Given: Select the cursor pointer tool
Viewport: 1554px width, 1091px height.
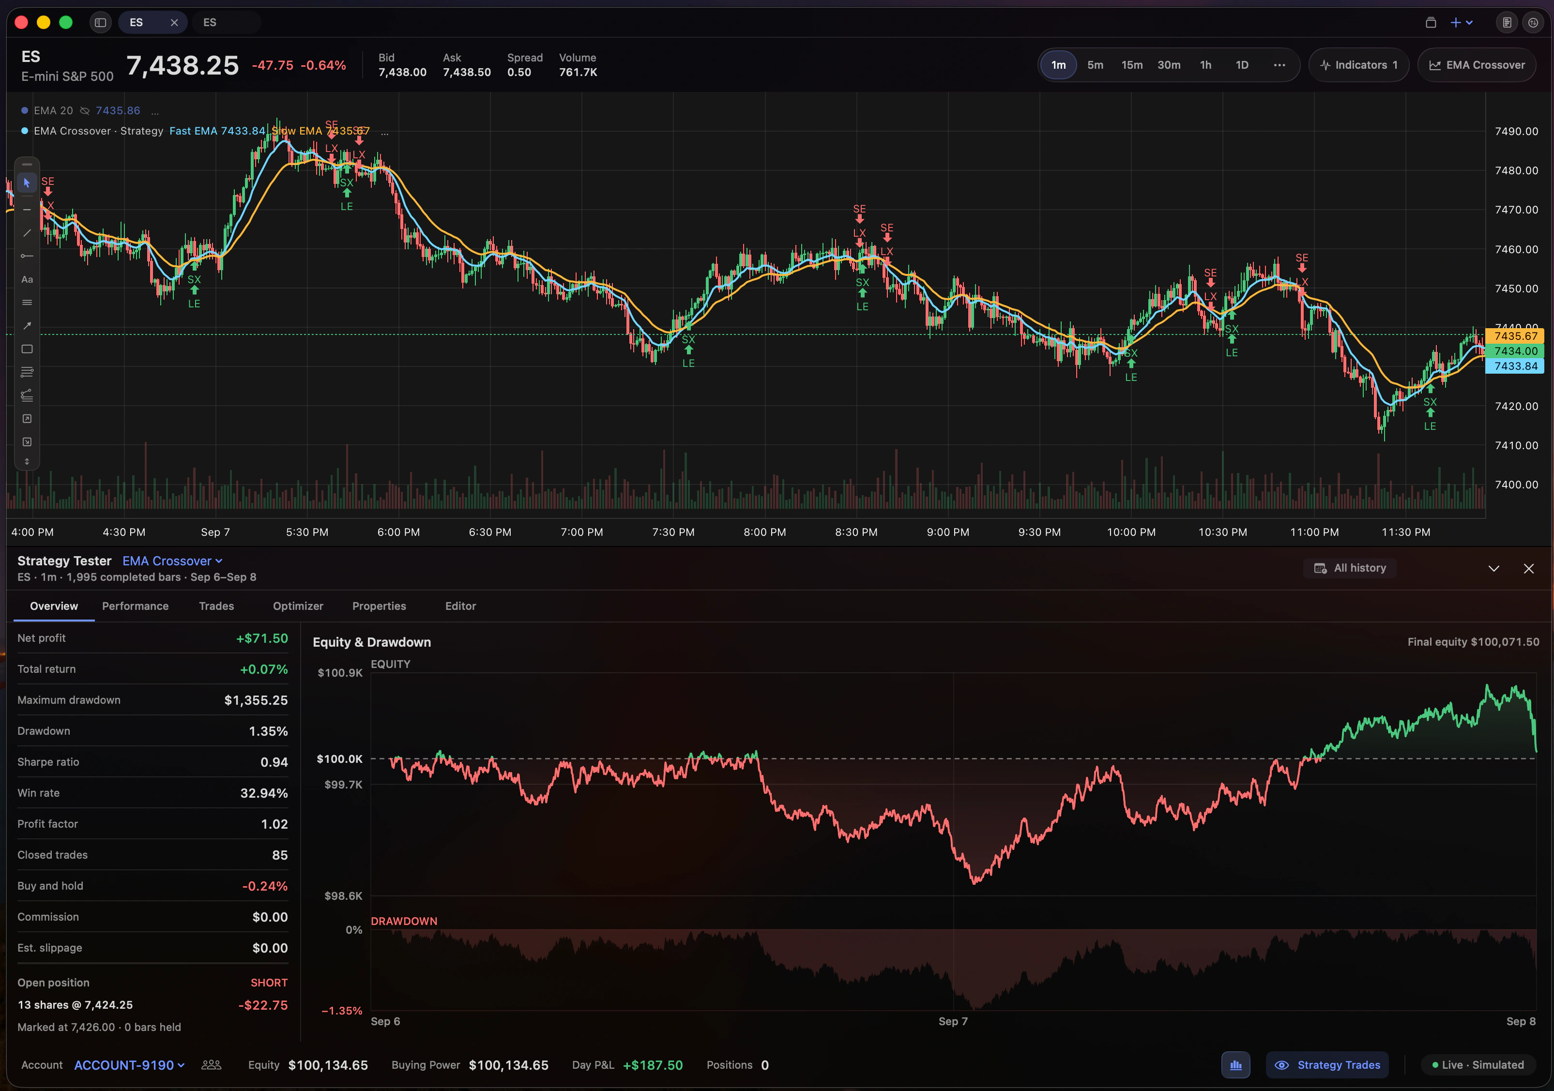Looking at the screenshot, I should (x=27, y=183).
